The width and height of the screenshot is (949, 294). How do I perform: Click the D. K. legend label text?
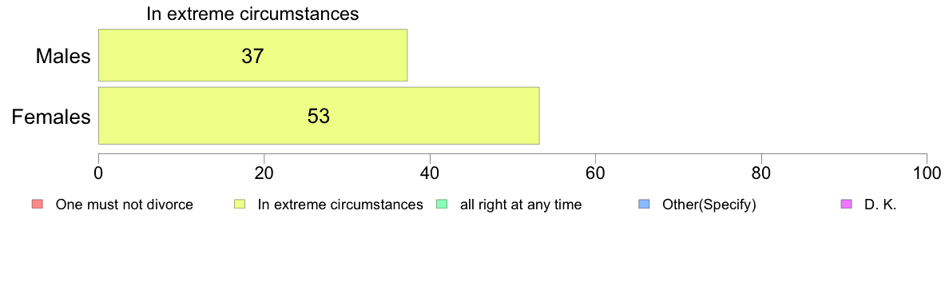coord(880,205)
